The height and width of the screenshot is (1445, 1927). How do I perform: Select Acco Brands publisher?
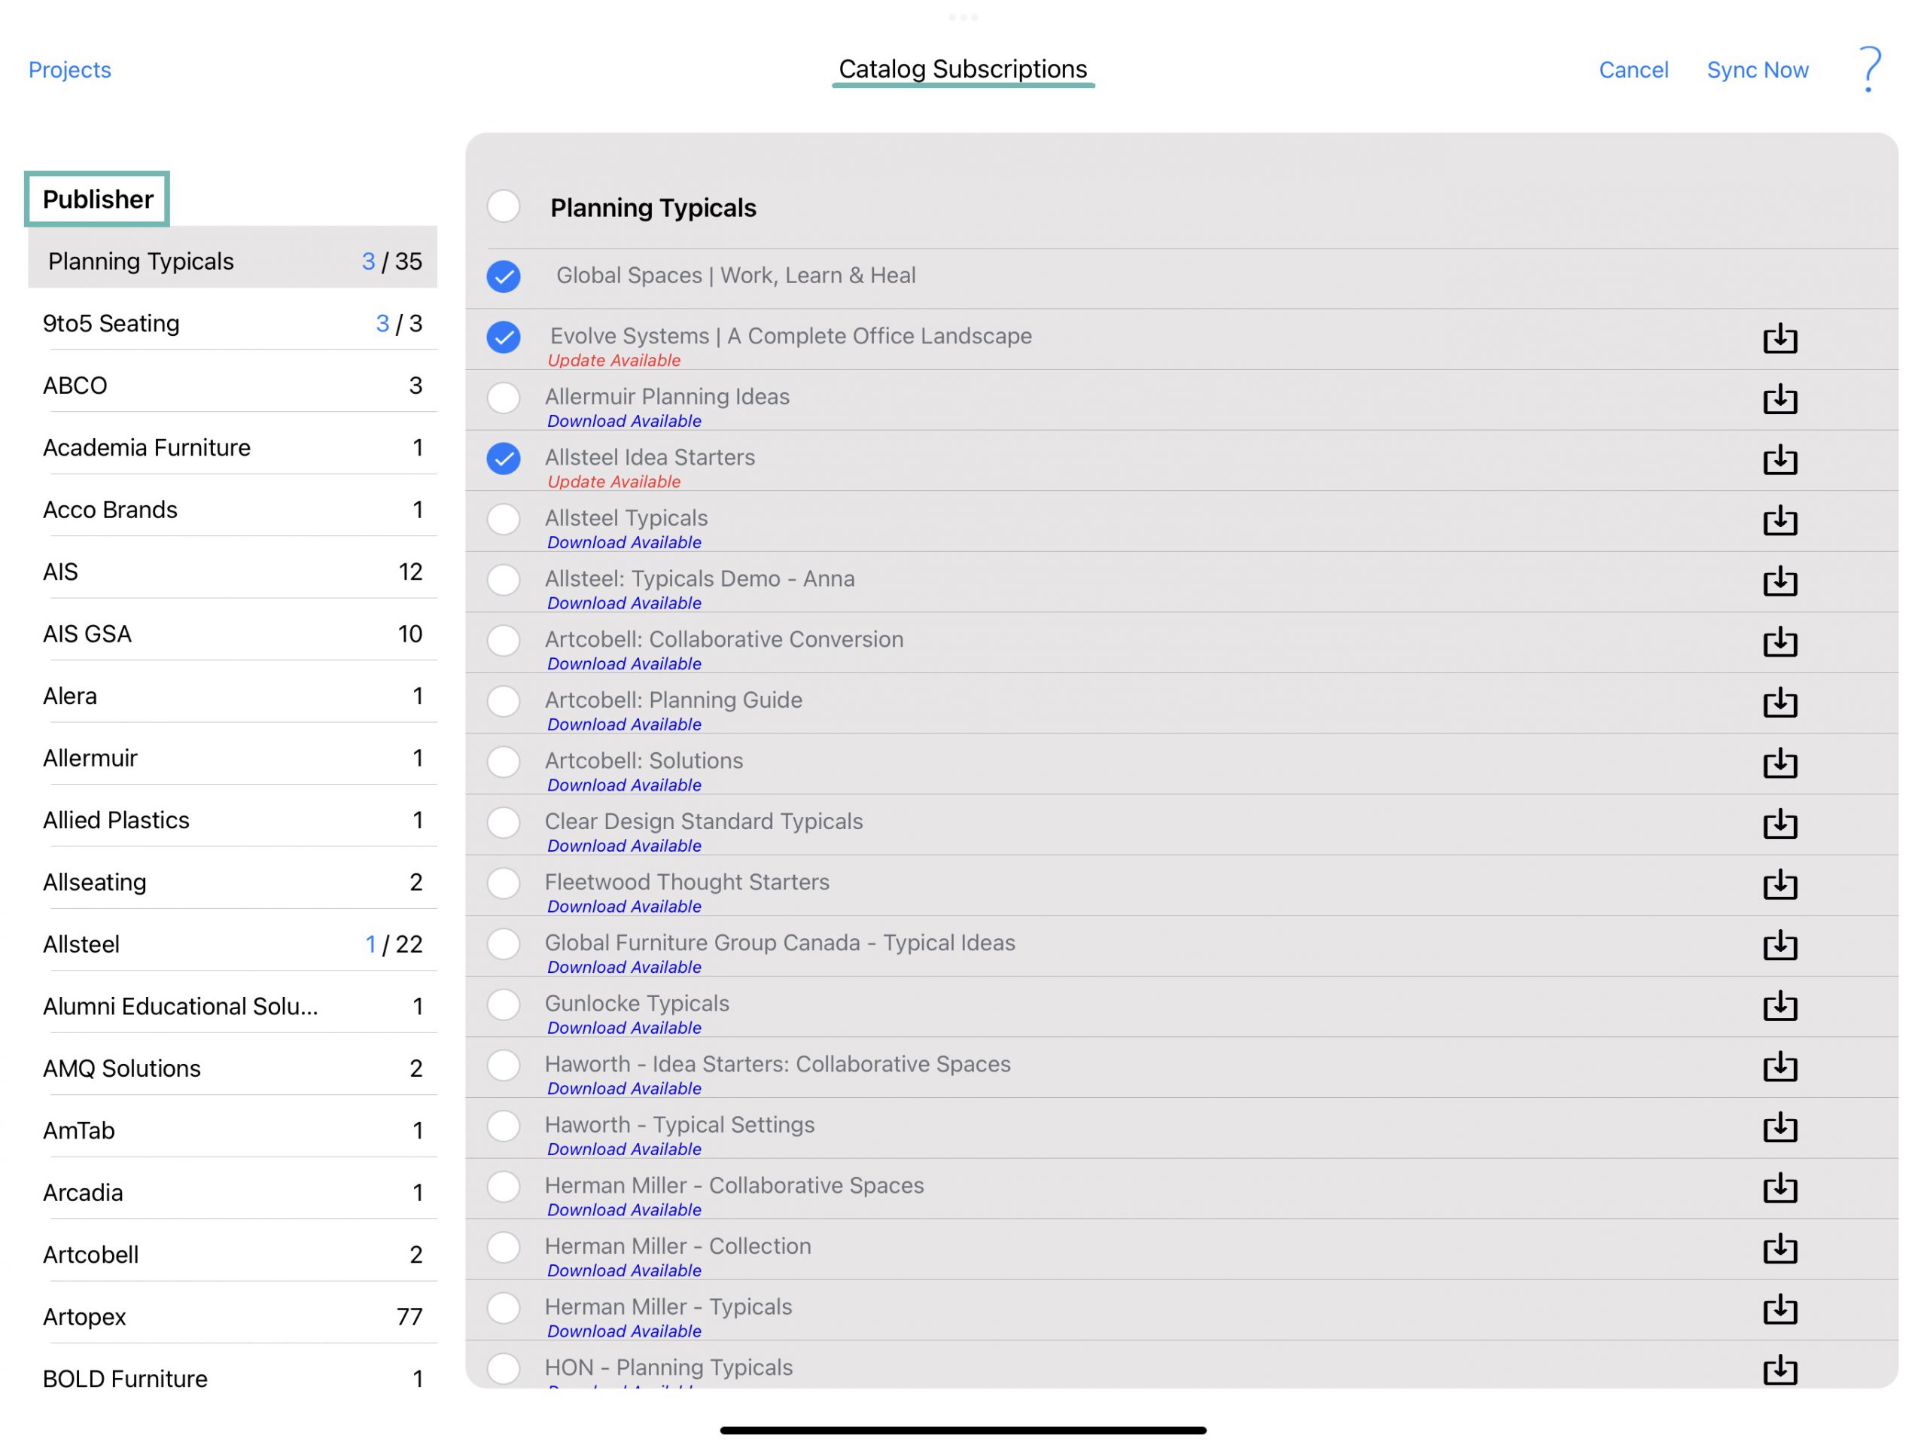233,510
